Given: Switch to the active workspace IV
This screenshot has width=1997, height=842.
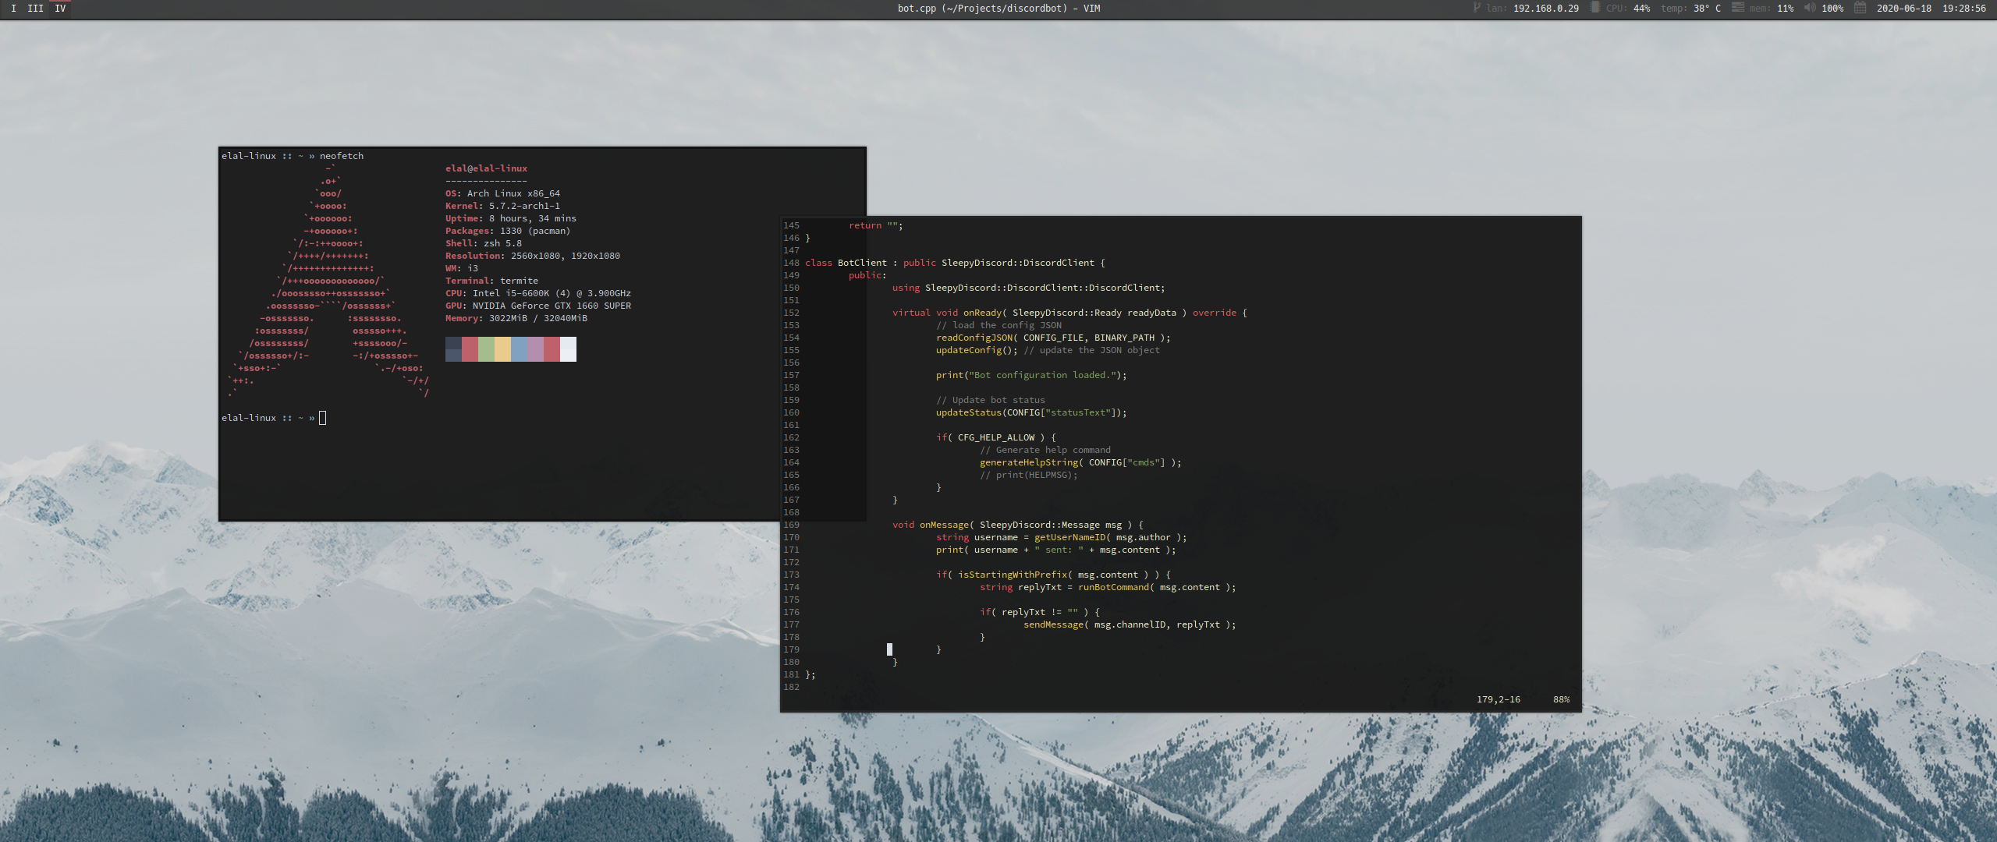Looking at the screenshot, I should (60, 9).
